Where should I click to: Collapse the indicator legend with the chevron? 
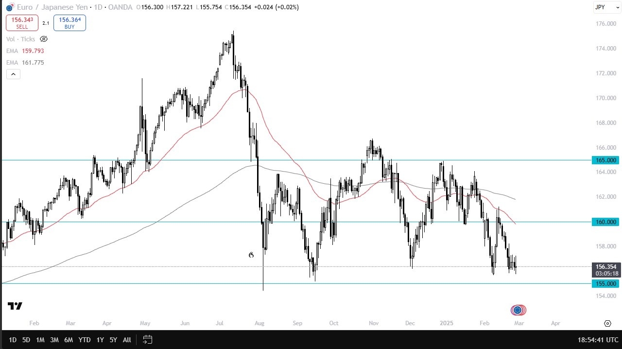tap(13, 74)
